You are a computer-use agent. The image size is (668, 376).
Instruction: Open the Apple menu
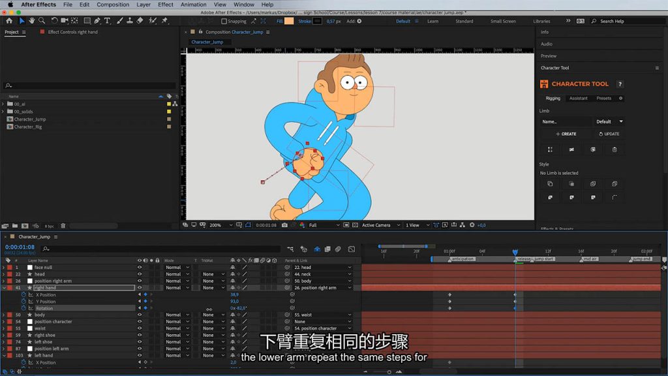click(10, 5)
